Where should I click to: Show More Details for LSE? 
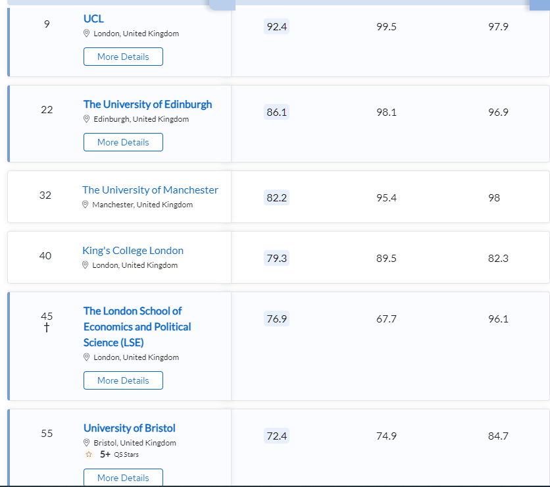coord(123,380)
